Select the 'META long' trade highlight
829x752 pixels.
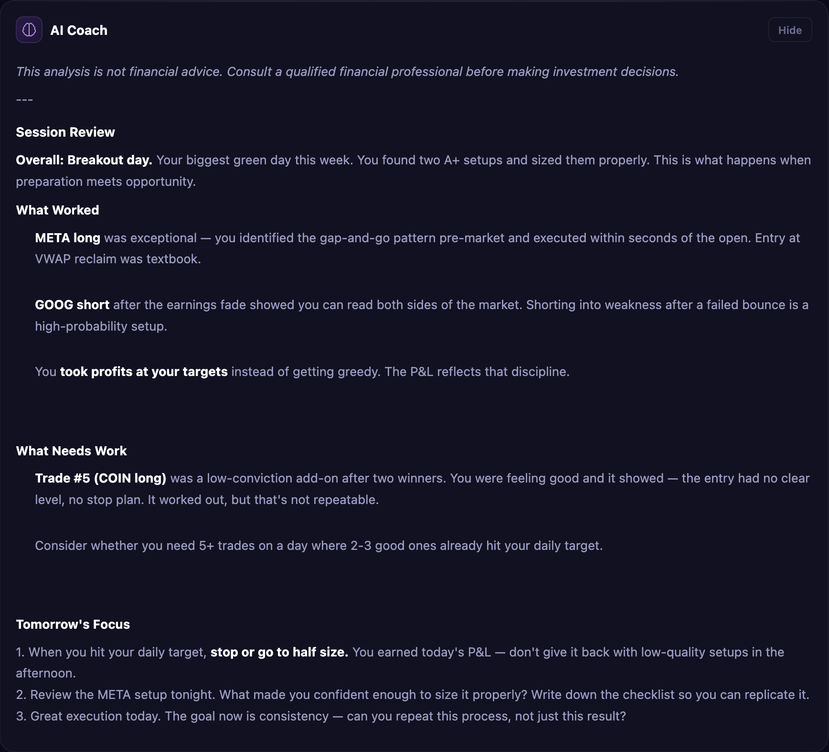coord(67,237)
